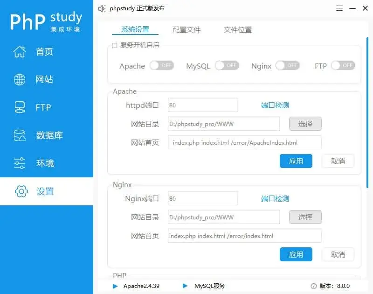Switch to the 文件位置 tab
This screenshot has height=294, width=373.
click(x=238, y=30)
